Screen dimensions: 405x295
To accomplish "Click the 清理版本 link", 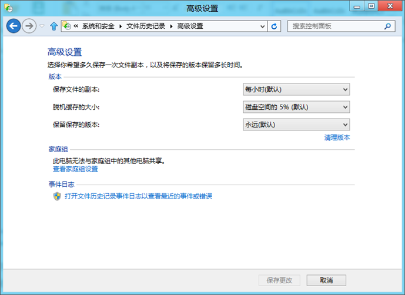I will pos(337,138).
